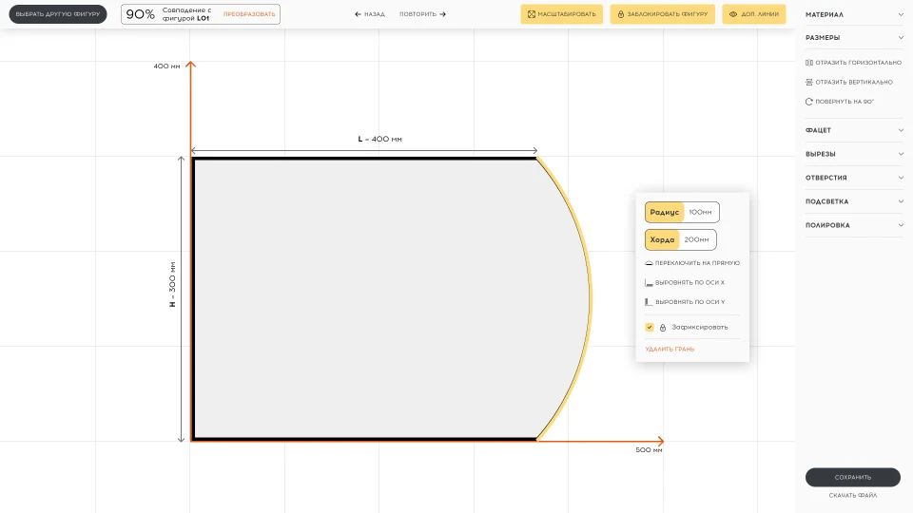This screenshot has height=513, width=913.
Task: Click the 500 мм X-axis label
Action: tap(649, 450)
